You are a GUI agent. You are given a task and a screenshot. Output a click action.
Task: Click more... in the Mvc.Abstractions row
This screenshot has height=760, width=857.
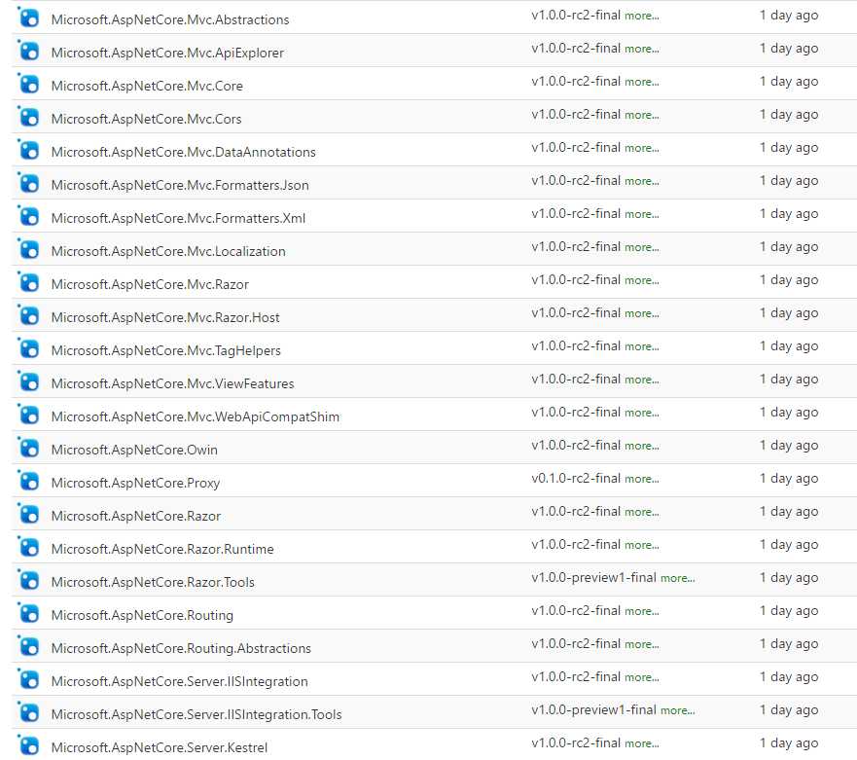pyautogui.click(x=642, y=16)
